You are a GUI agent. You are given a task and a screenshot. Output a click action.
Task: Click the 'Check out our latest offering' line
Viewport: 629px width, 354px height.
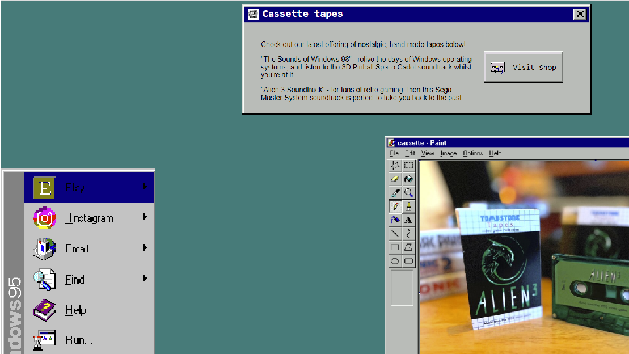pyautogui.click(x=363, y=44)
